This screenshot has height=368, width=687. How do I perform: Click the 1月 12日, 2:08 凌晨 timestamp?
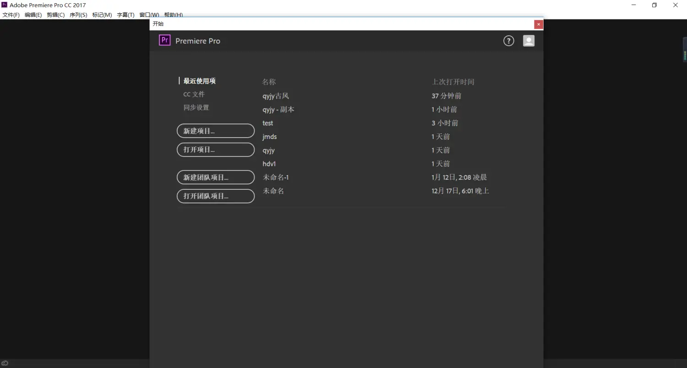pos(459,177)
